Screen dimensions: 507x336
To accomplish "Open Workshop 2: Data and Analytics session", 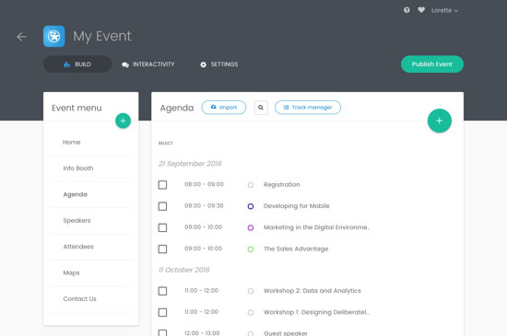I will coord(312,291).
